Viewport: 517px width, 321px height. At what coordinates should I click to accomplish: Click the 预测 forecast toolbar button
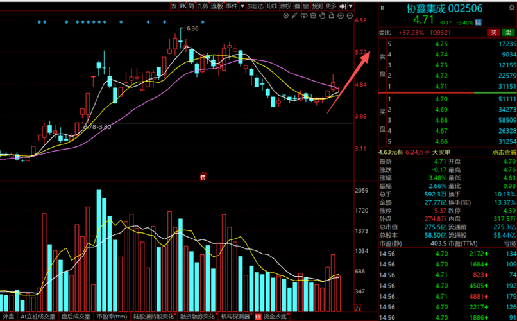(x=317, y=6)
